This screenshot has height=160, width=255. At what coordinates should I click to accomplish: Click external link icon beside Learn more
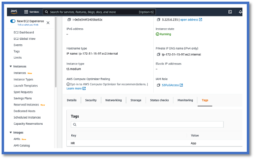click(84, 88)
